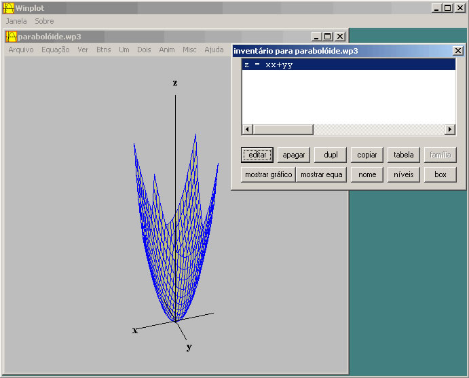Image resolution: width=469 pixels, height=378 pixels.
Task: Open the Equação menu
Action: 56,50
